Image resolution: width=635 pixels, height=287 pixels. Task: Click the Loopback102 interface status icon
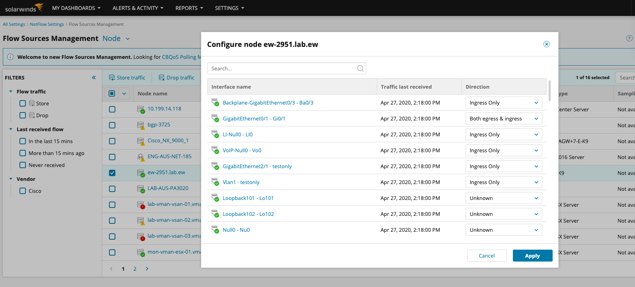pyautogui.click(x=215, y=213)
